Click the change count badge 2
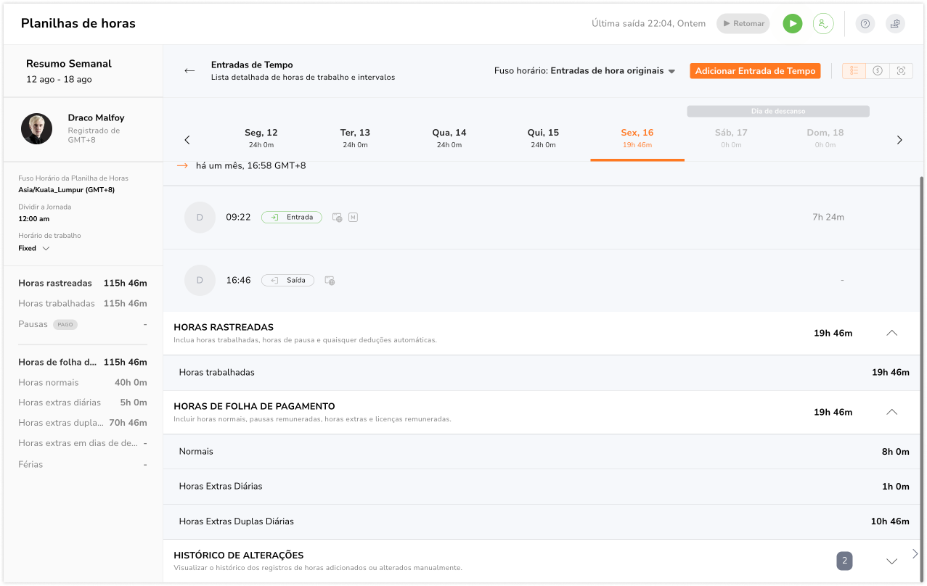 844,561
